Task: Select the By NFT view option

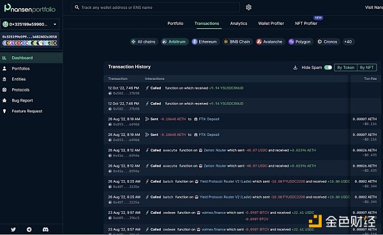Action: tap(366, 68)
